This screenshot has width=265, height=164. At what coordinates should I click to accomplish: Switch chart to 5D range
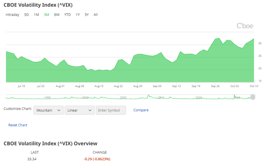point(26,15)
